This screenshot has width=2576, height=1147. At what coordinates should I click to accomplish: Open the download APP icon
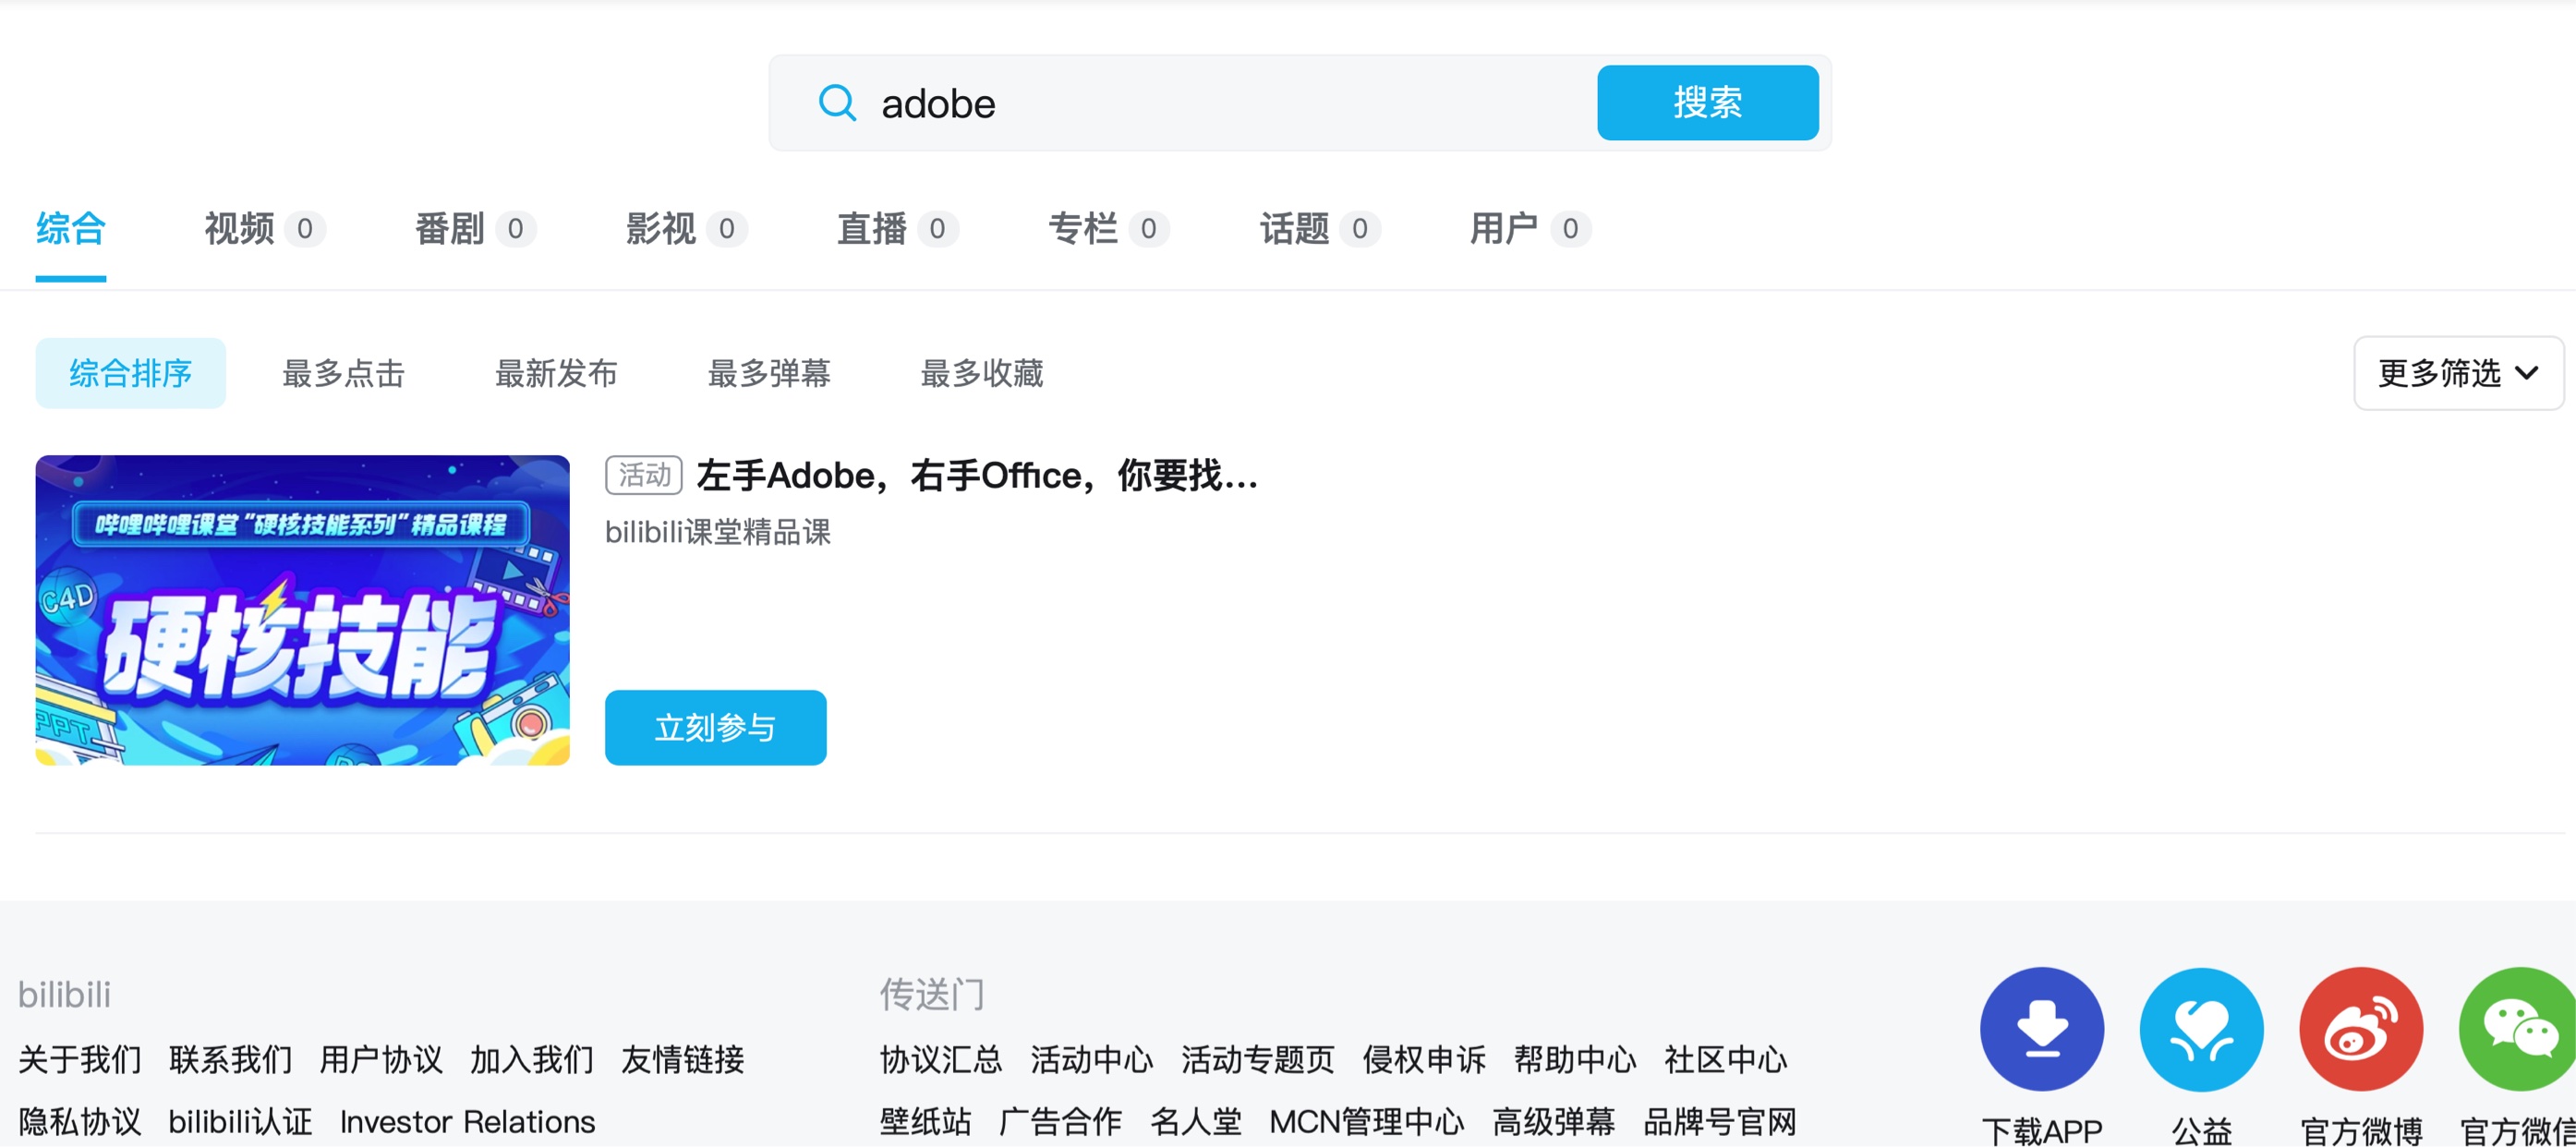[x=2041, y=1029]
